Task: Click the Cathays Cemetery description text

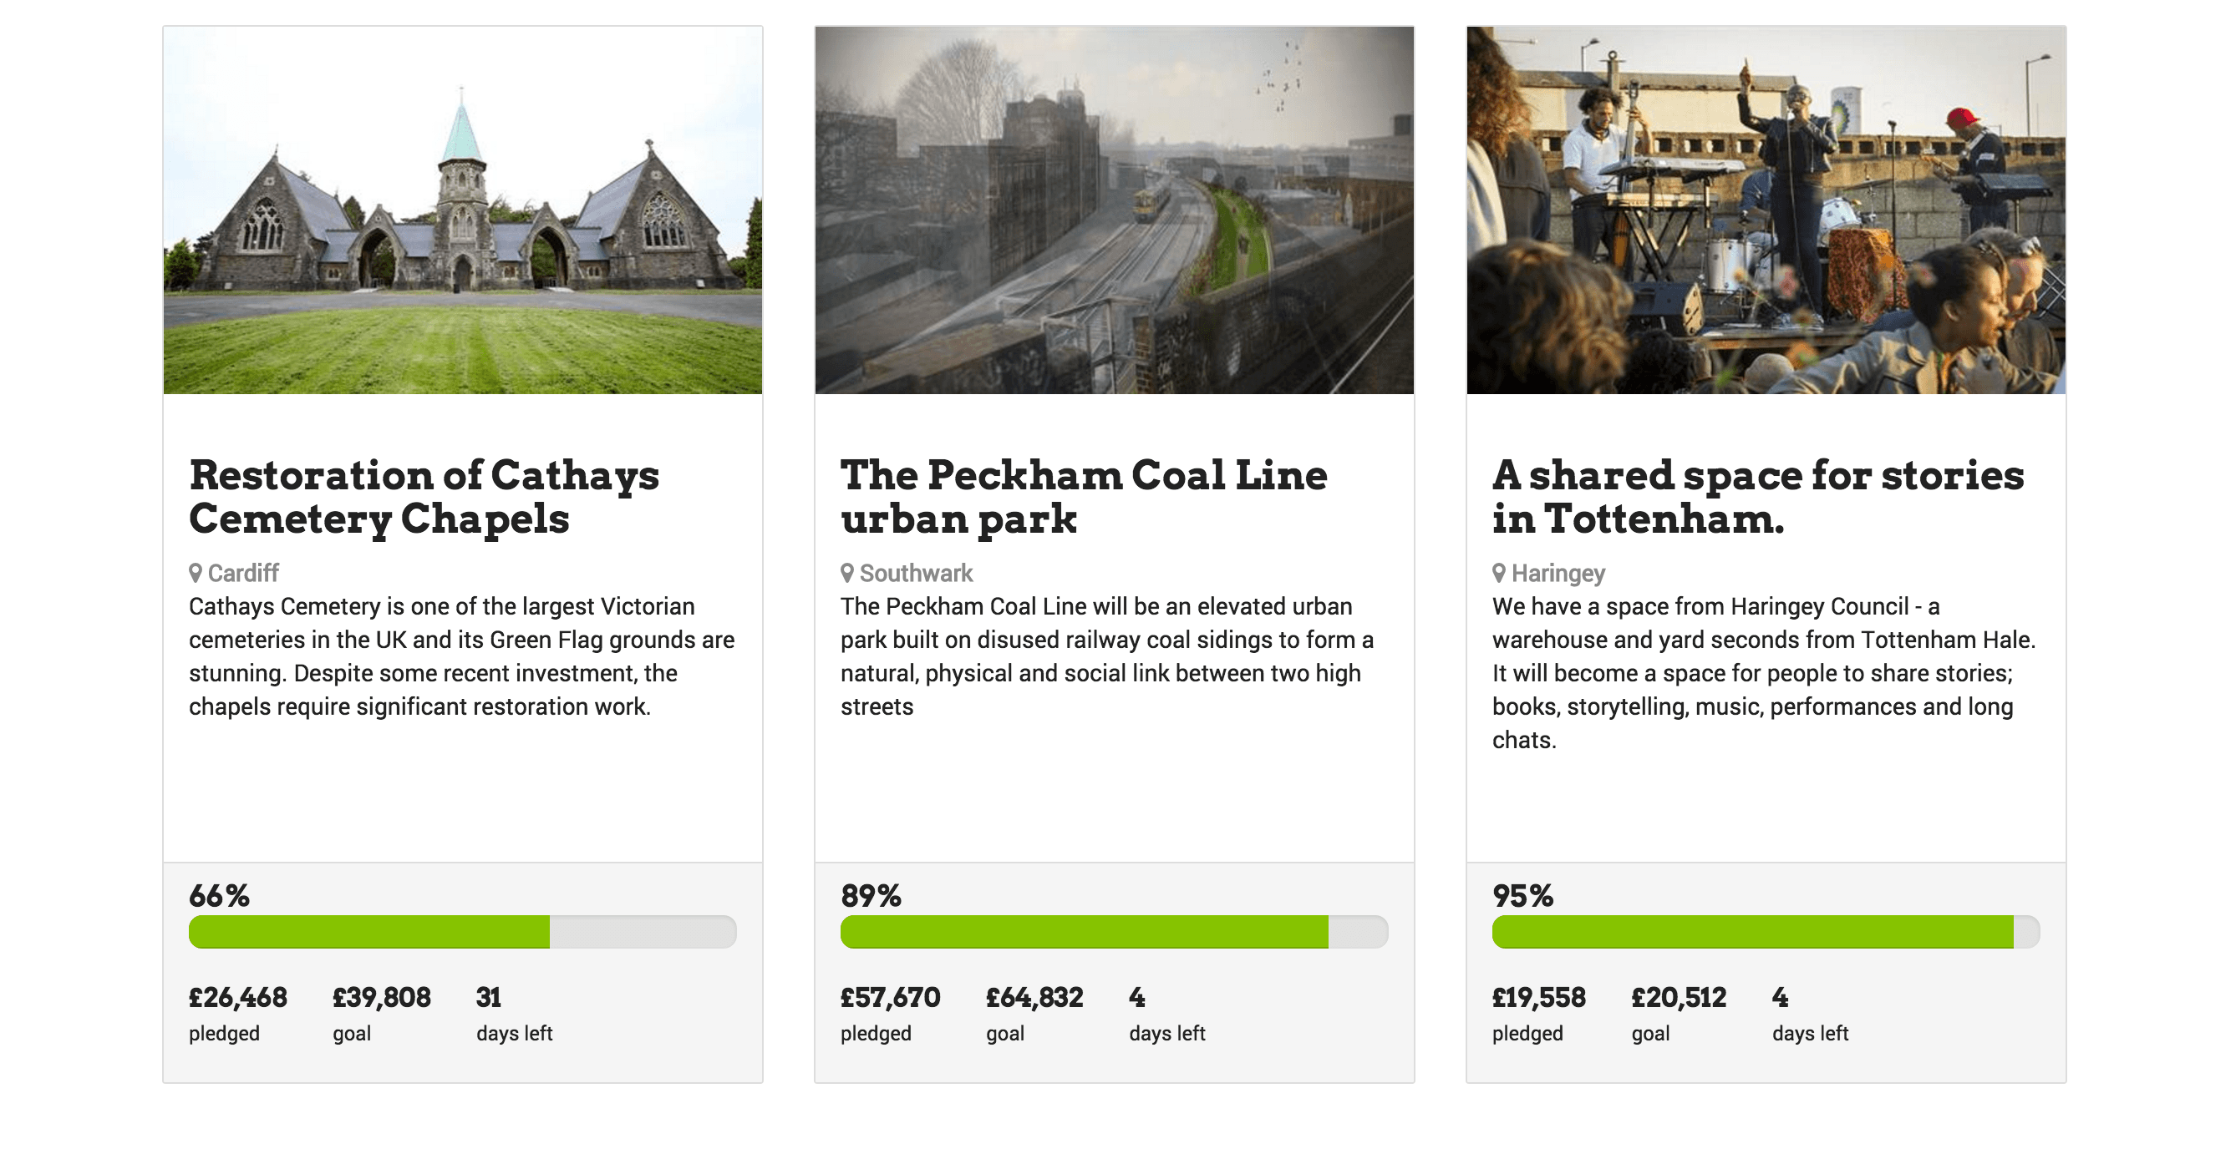Action: pyautogui.click(x=462, y=656)
